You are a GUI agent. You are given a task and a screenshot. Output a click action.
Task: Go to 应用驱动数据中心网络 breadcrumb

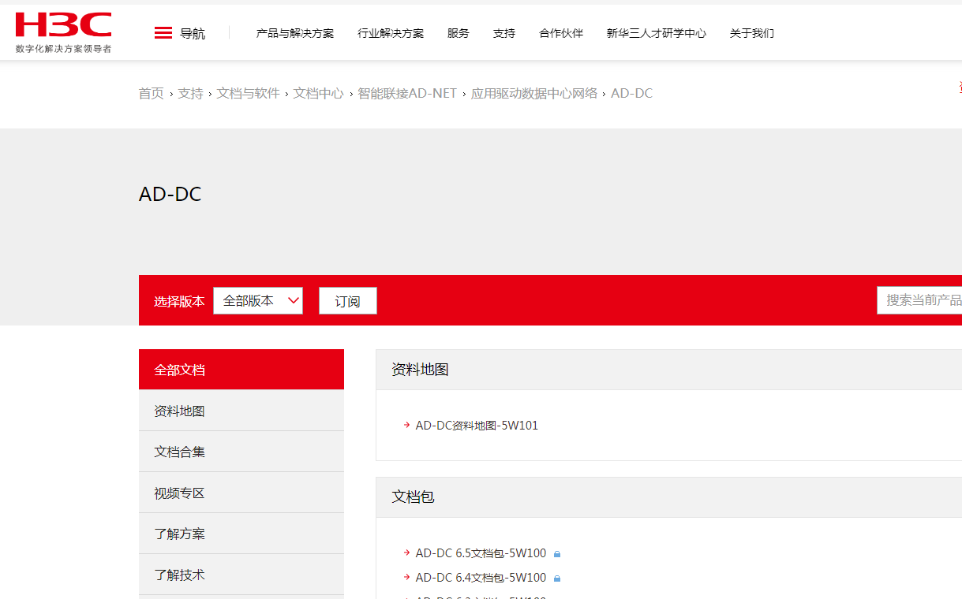point(534,93)
